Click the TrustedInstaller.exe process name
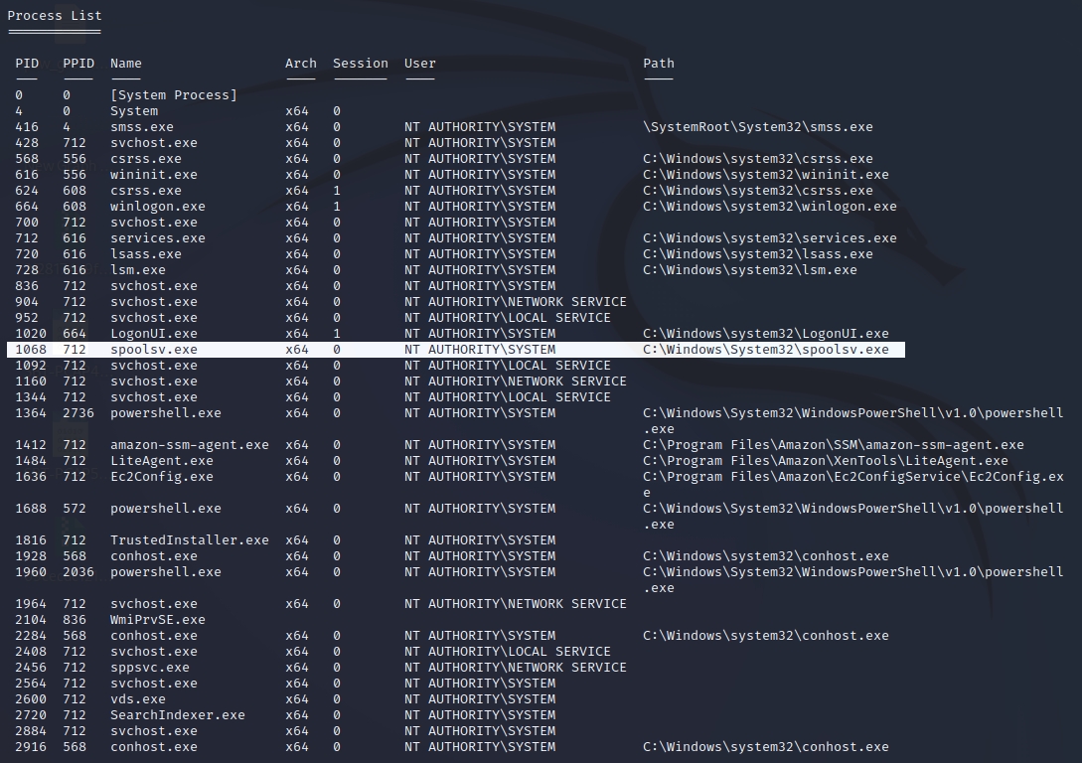The width and height of the screenshot is (1082, 763). pyautogui.click(x=190, y=540)
